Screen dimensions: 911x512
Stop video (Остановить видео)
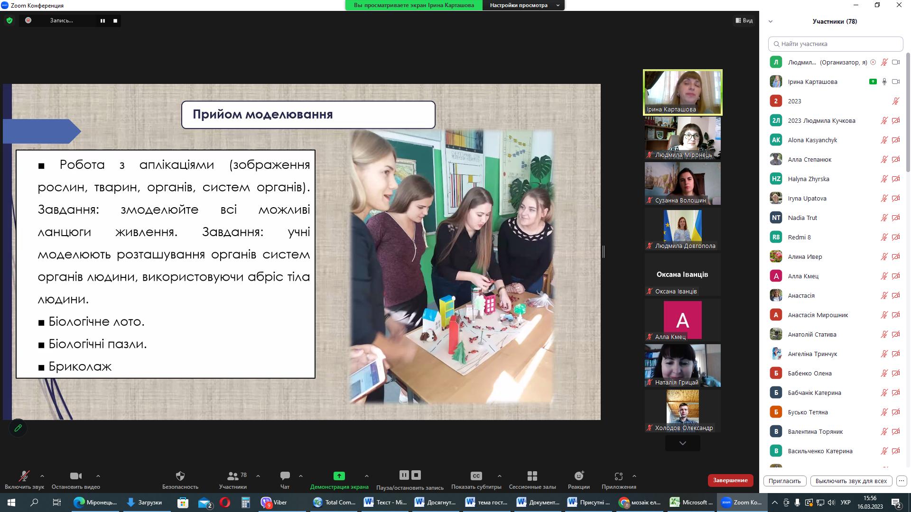click(x=75, y=476)
